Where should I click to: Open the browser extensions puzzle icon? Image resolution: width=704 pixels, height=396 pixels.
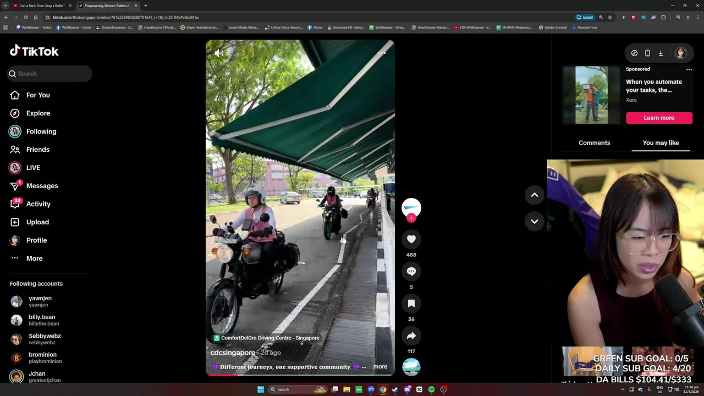(663, 17)
